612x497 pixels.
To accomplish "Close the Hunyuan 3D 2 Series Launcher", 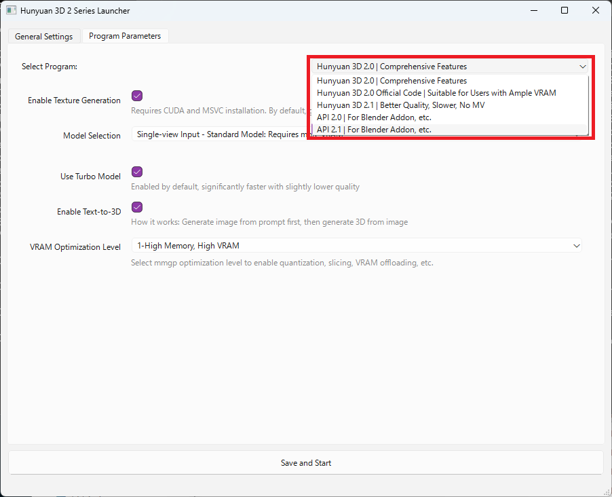I will coord(595,11).
